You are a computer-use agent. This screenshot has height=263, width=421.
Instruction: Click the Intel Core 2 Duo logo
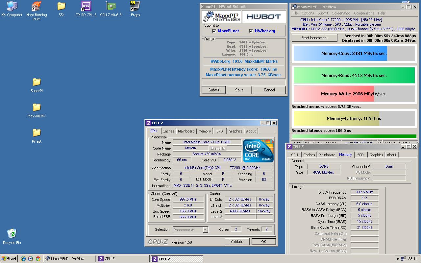pos(258,151)
